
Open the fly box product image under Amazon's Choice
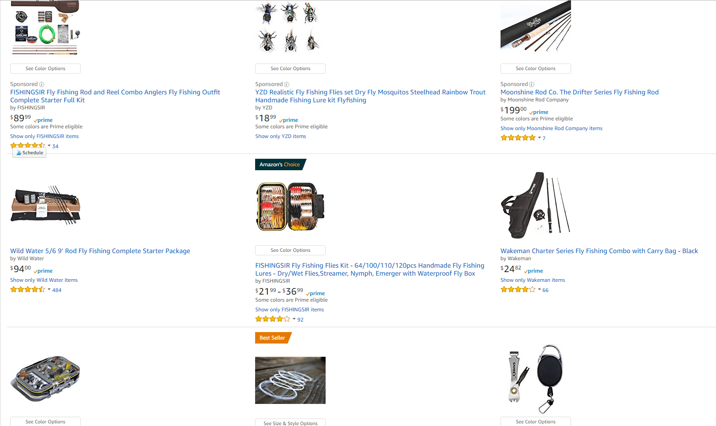pyautogui.click(x=290, y=206)
